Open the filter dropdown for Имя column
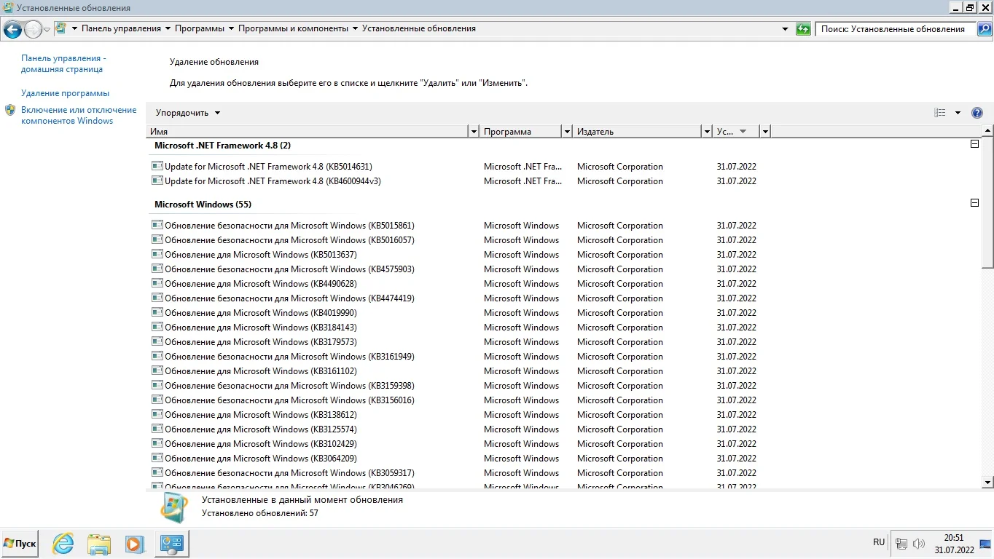The width and height of the screenshot is (994, 559). [x=474, y=132]
